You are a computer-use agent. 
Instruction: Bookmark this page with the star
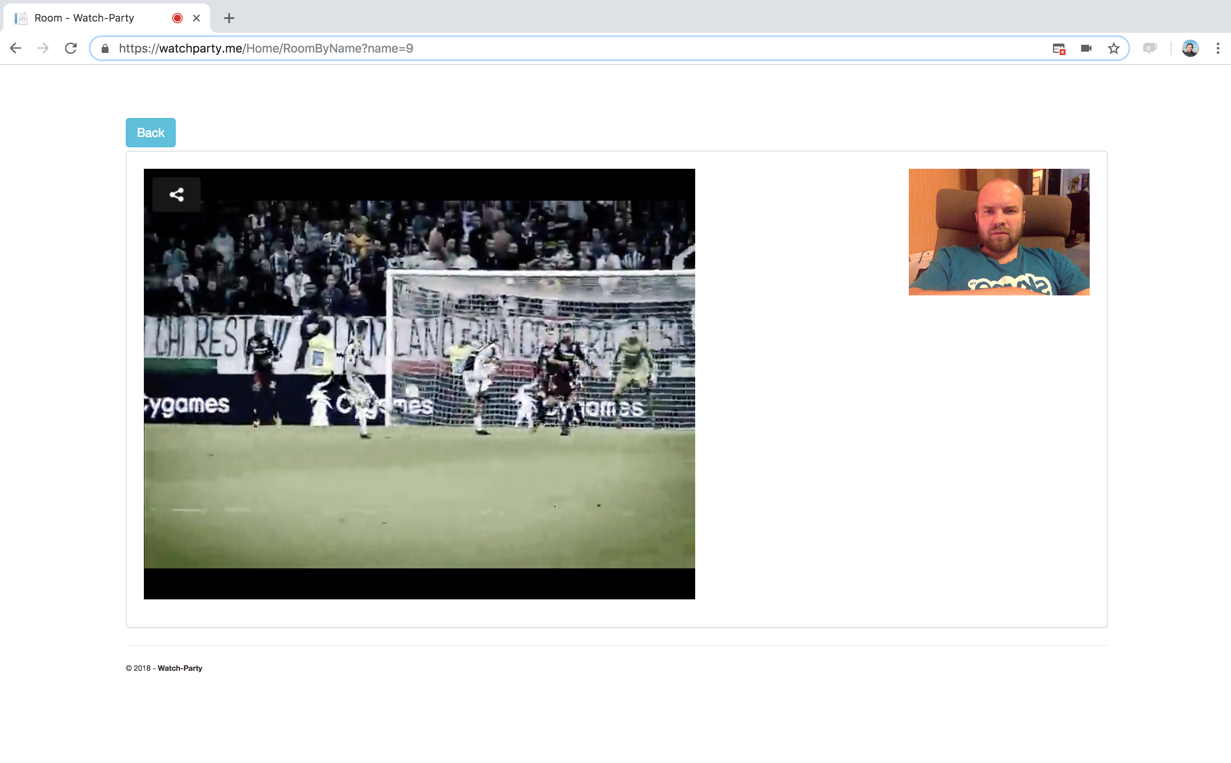pyautogui.click(x=1113, y=49)
